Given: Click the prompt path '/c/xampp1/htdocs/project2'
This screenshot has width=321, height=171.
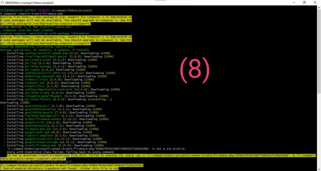Looking at the screenshot, I should pos(72,10).
